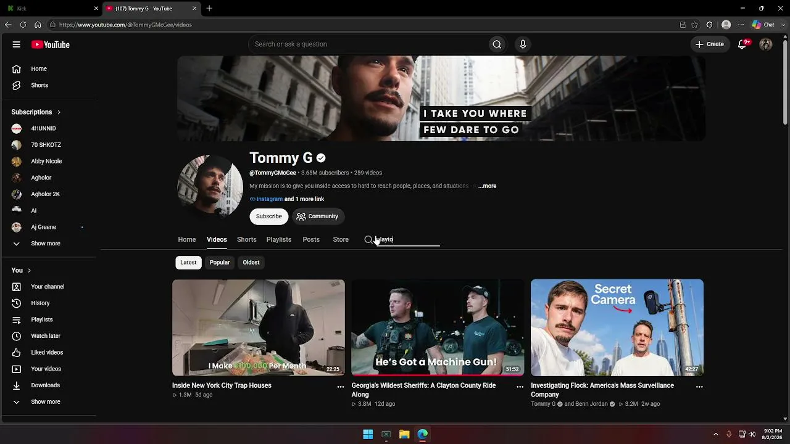Open Copilot Chat in the browser toolbar

[x=763, y=25]
